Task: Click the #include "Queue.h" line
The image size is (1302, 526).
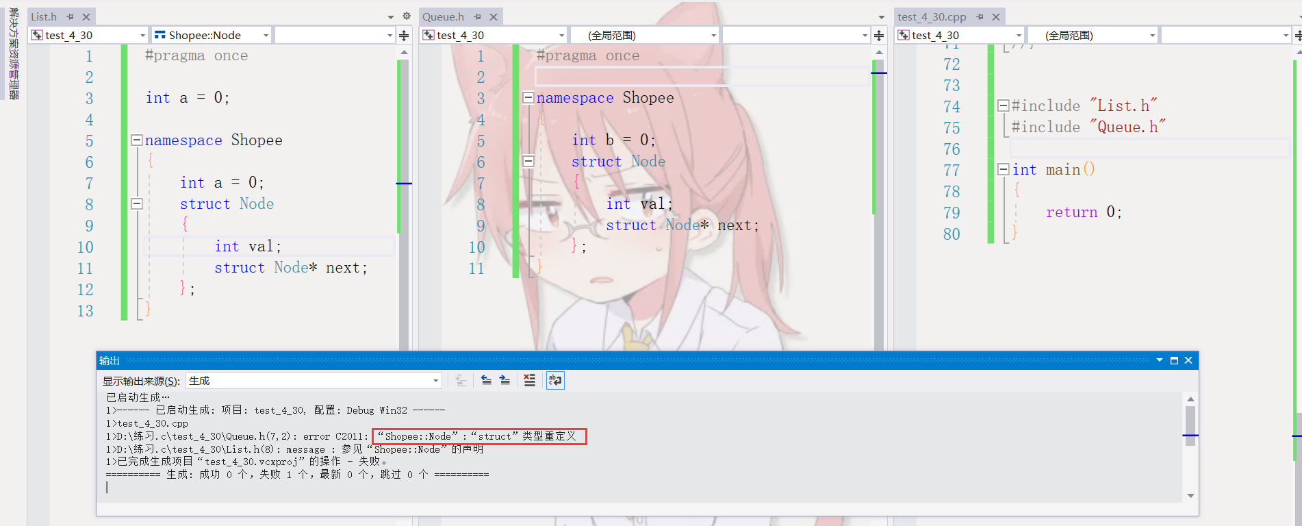Action: point(1088,127)
